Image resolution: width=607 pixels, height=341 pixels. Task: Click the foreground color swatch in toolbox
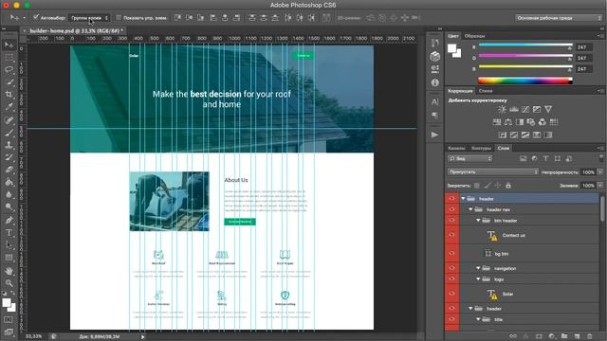[7, 303]
